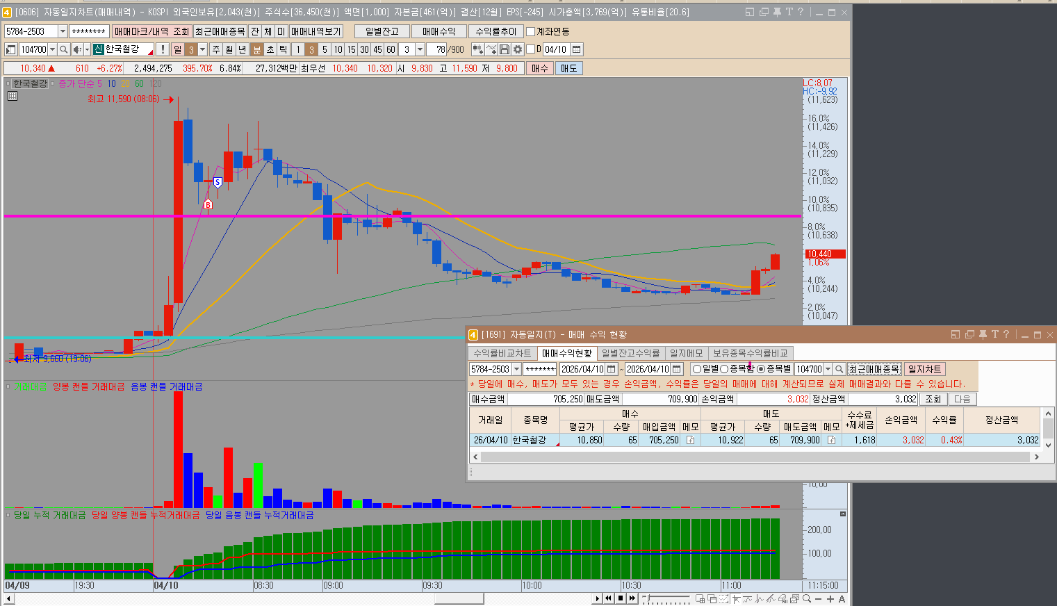Expand the account dropdown in profit window
Image resolution: width=1057 pixels, height=606 pixels.
click(516, 369)
